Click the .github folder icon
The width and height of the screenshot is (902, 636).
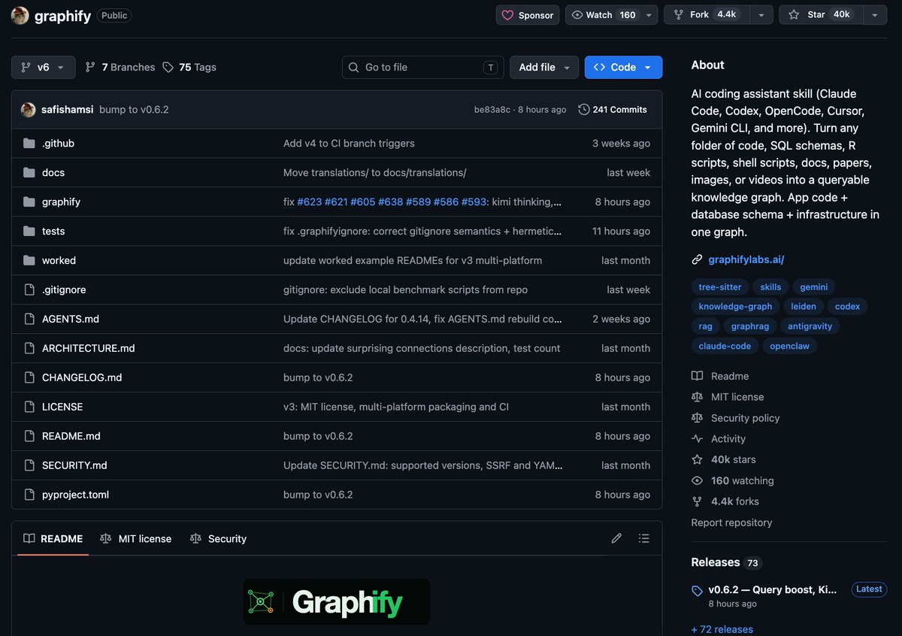click(x=29, y=144)
